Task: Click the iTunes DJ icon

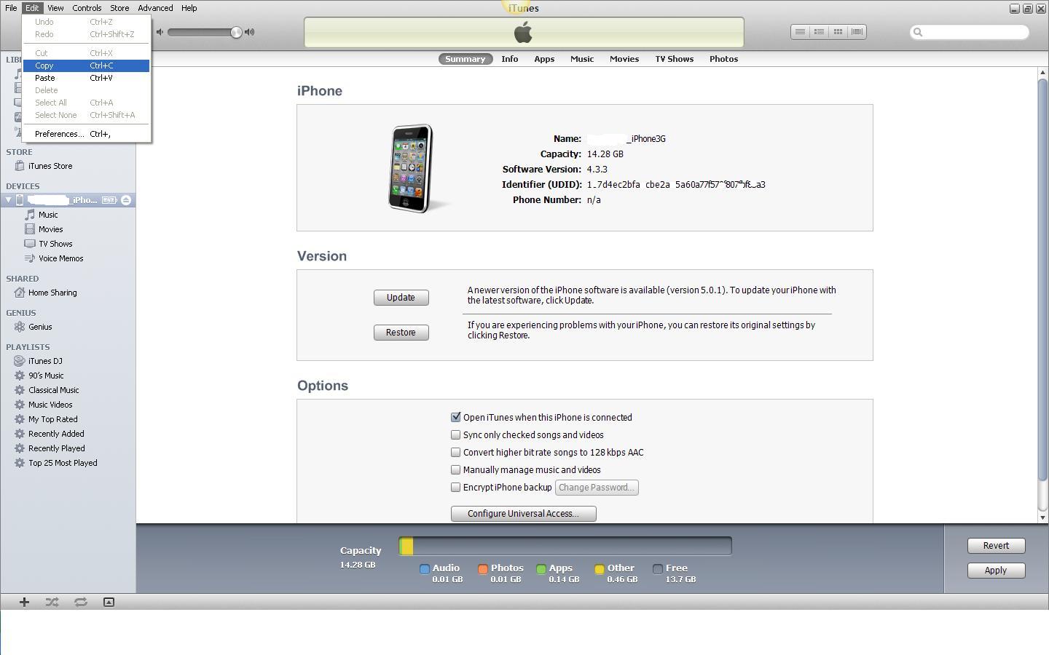Action: [x=20, y=361]
